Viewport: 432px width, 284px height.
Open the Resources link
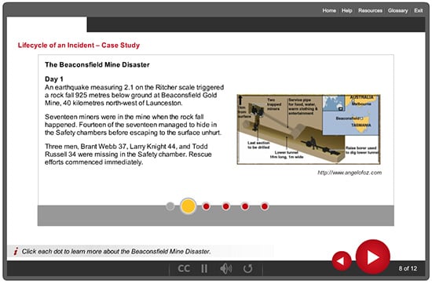[370, 10]
